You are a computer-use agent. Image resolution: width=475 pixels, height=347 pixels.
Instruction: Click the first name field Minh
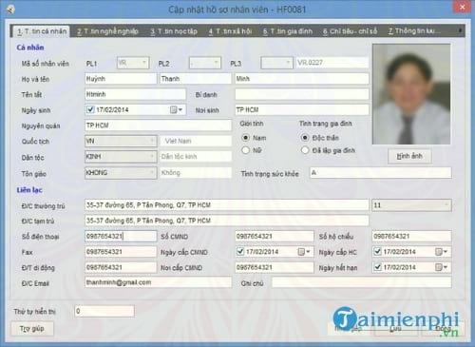pyautogui.click(x=302, y=79)
